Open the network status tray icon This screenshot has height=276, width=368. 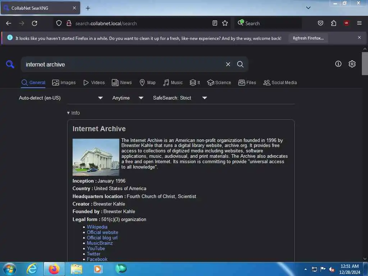(x=314, y=270)
